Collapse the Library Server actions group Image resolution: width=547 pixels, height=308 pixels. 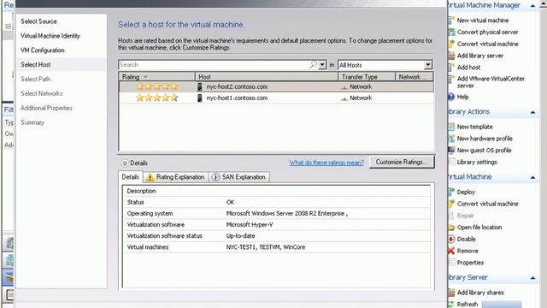coord(532,278)
